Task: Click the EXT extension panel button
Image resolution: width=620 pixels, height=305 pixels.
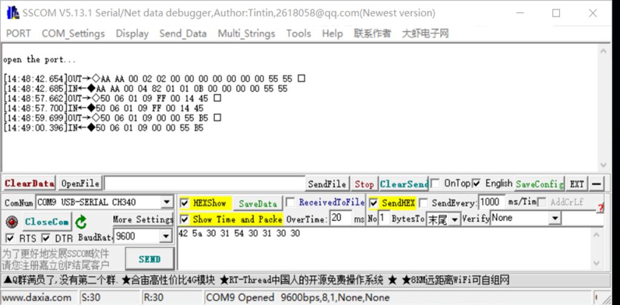Action: point(576,184)
